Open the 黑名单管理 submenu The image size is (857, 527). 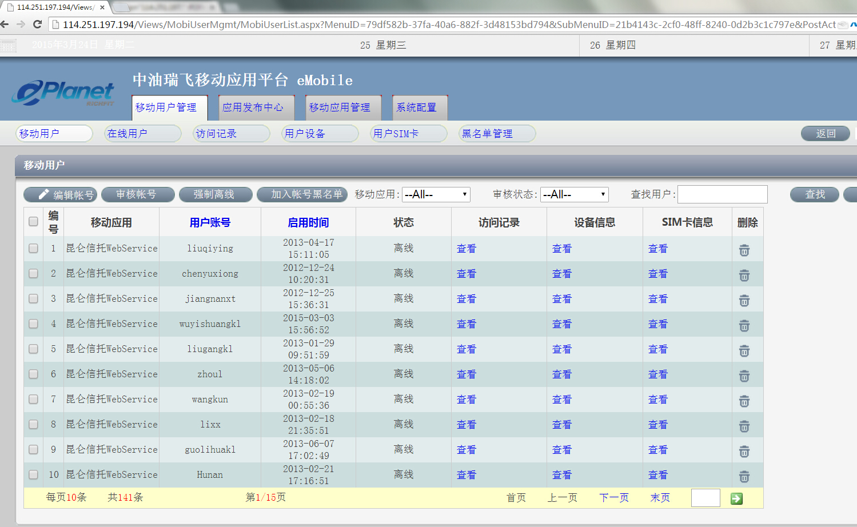click(x=497, y=133)
